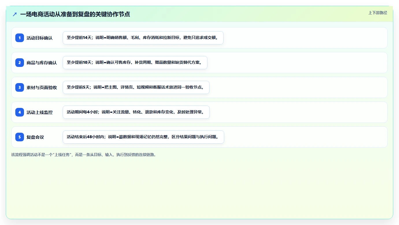Click the 上下游路径 label
The height and width of the screenshot is (225, 399).
tap(378, 13)
